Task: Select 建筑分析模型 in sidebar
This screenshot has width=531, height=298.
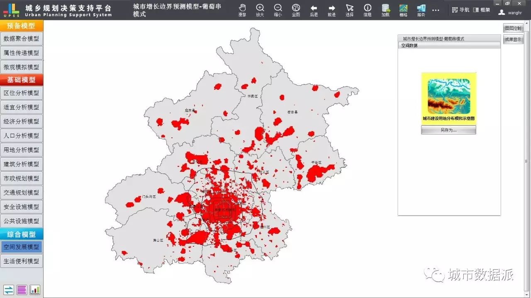Action: click(x=22, y=164)
